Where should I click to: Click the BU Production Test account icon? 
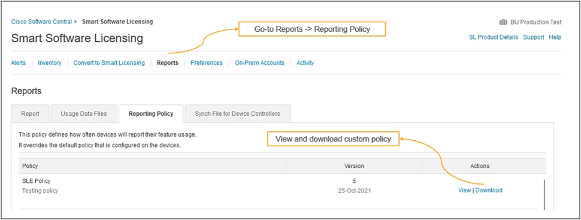click(503, 22)
